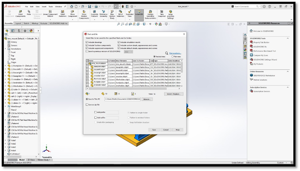Image resolution: width=300 pixels, height=171 pixels.
Task: Enable Save as zip file checkbox
Action: coord(87,105)
